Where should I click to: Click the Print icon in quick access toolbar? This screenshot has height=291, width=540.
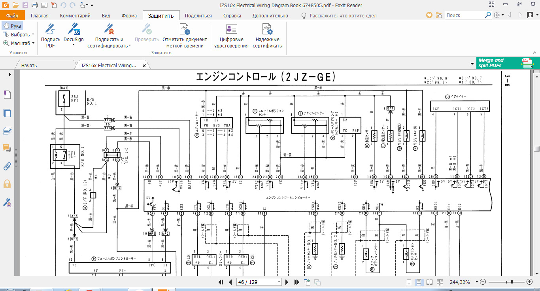coord(34,5)
